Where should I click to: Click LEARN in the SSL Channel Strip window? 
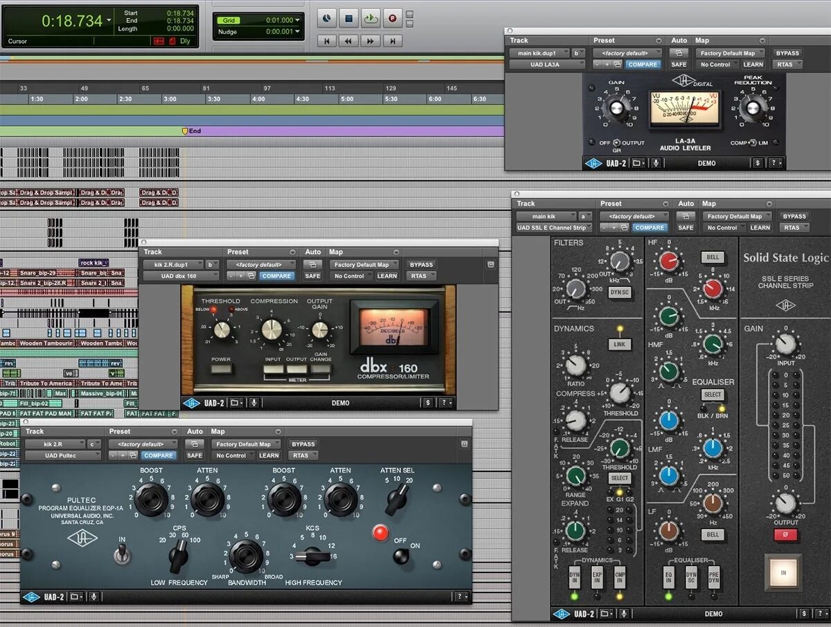760,227
